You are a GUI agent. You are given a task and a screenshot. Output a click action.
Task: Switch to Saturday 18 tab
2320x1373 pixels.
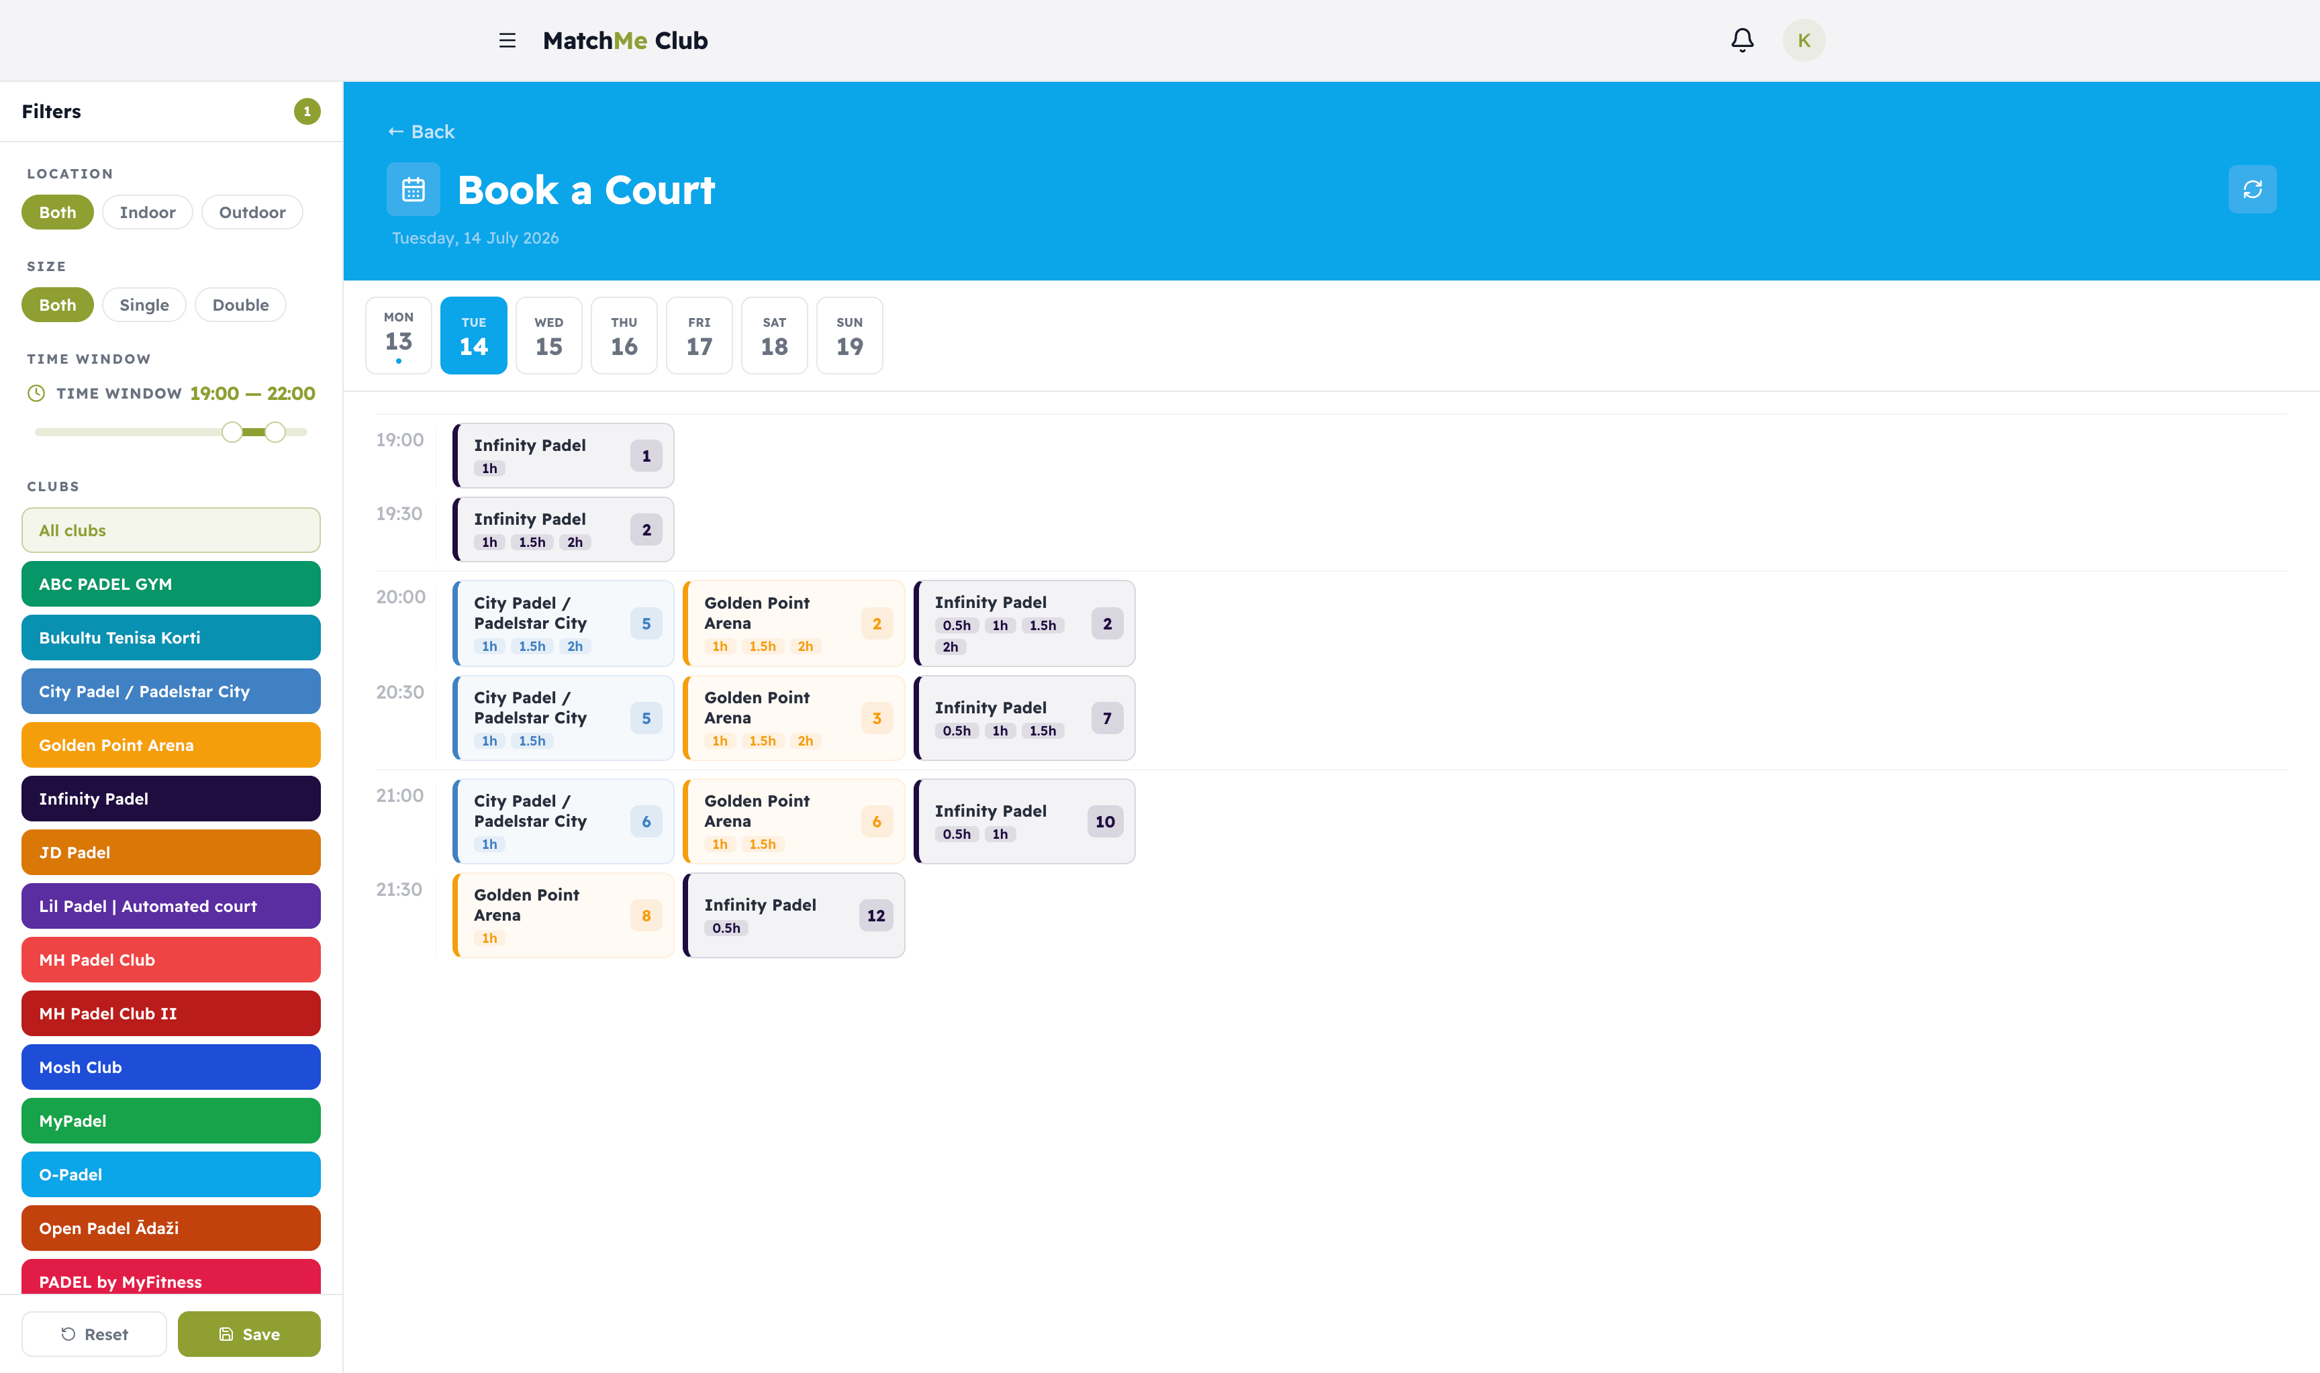775,335
